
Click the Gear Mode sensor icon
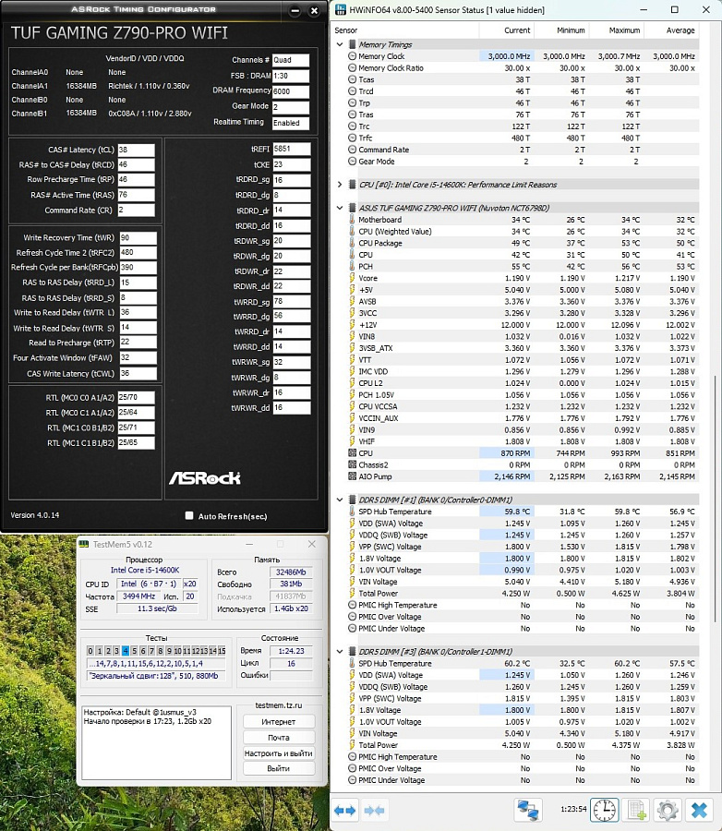click(x=352, y=161)
